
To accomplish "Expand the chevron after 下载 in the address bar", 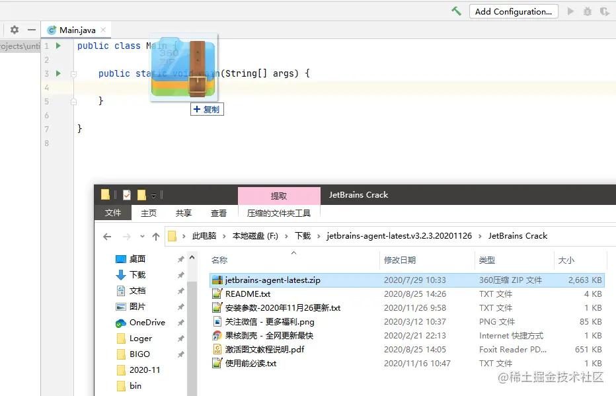I will pos(319,236).
